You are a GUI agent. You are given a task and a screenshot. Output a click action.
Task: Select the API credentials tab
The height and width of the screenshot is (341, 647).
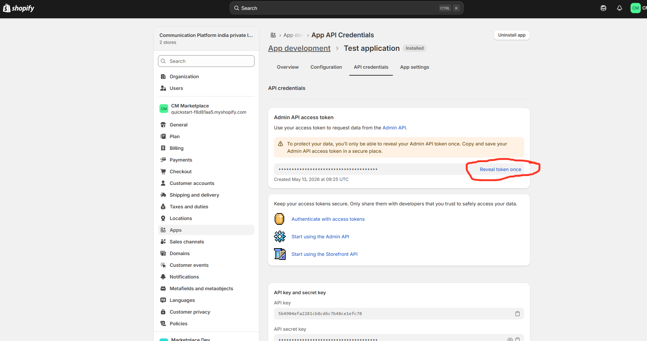pyautogui.click(x=371, y=67)
